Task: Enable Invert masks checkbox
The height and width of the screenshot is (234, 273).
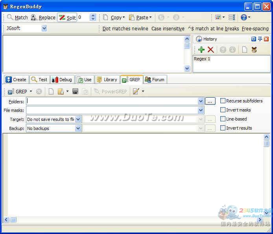Action: click(223, 110)
